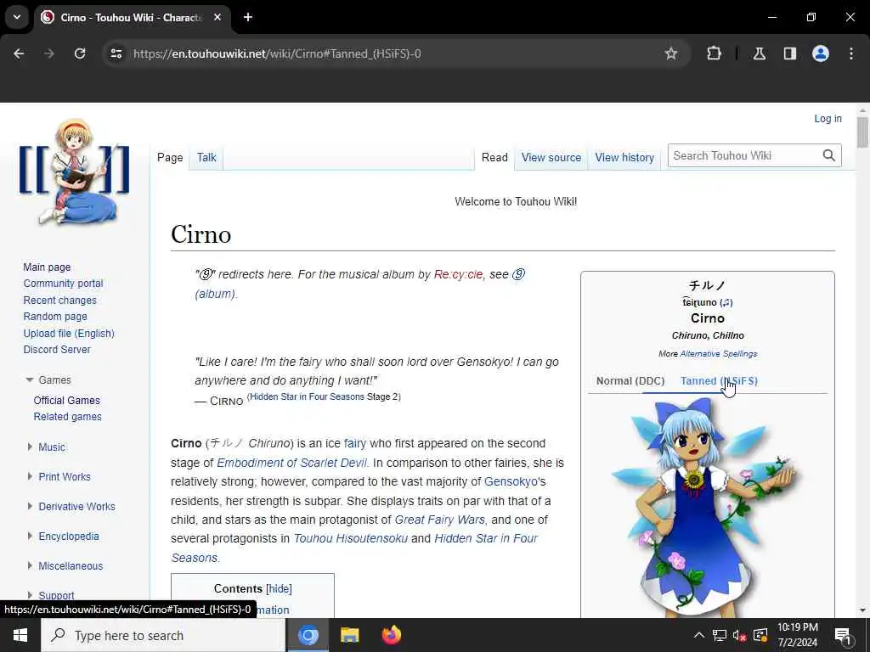Viewport: 870px width, 652px height.
Task: Click the search magnifier icon on wiki
Action: click(x=829, y=156)
